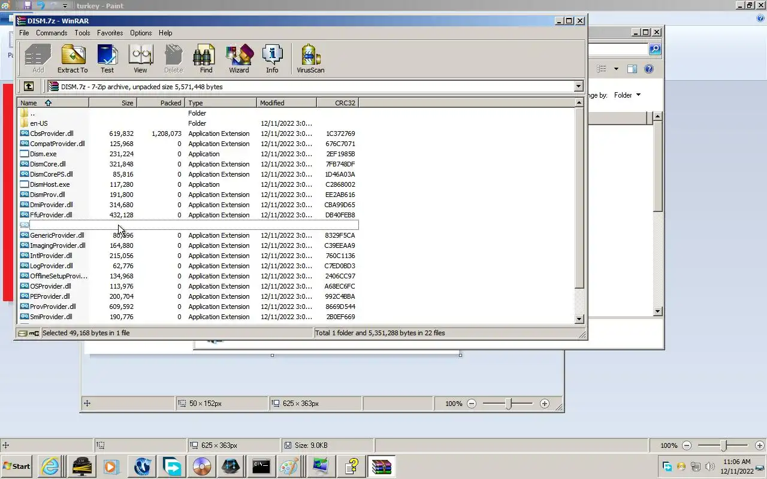Sort by the Packed column header

click(161, 102)
